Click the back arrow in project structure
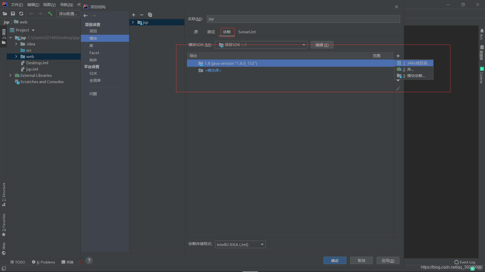 tap(86, 16)
